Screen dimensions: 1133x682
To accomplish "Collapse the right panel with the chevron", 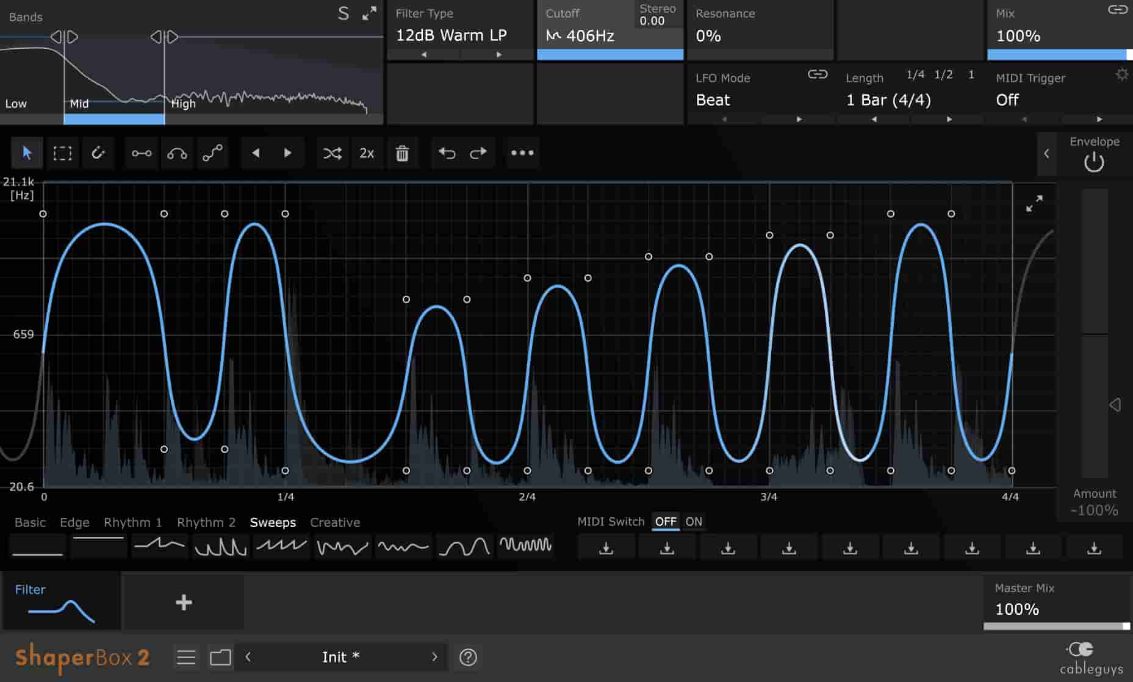I will 1046,154.
